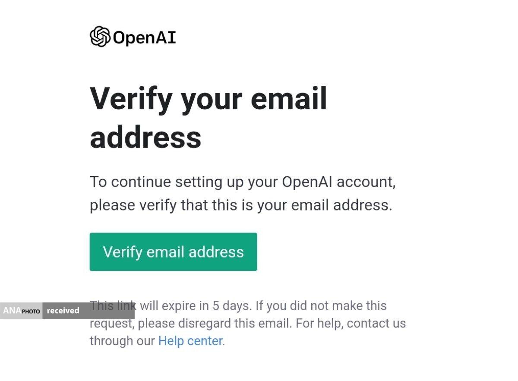This screenshot has height=381, width=518.
Task: Click "For help, contact us" footer text
Action: [x=351, y=324]
